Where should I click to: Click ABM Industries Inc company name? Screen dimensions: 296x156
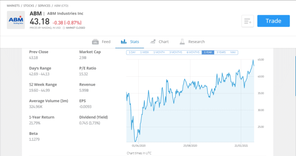pos(65,13)
